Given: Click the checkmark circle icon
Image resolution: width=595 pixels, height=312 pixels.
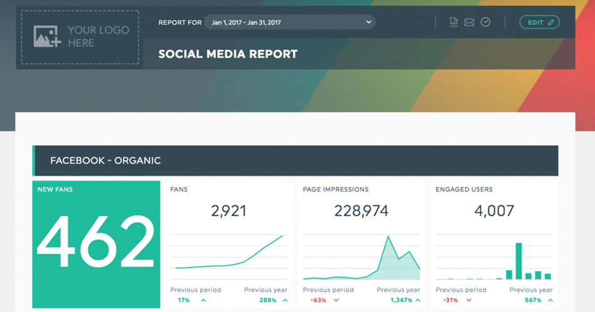Looking at the screenshot, I should click(x=485, y=23).
